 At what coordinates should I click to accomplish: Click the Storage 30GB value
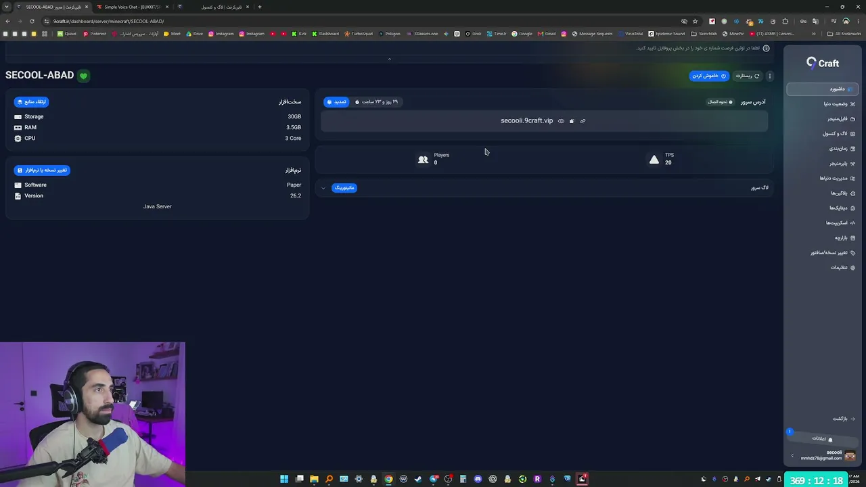click(x=294, y=117)
